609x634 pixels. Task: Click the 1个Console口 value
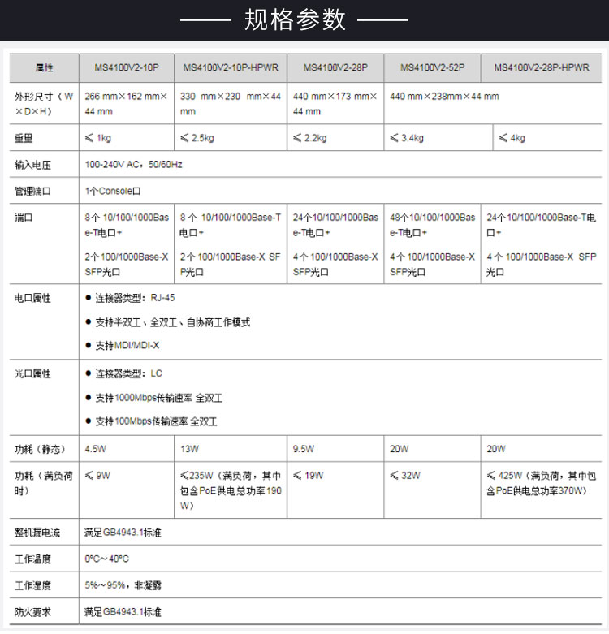pos(113,192)
